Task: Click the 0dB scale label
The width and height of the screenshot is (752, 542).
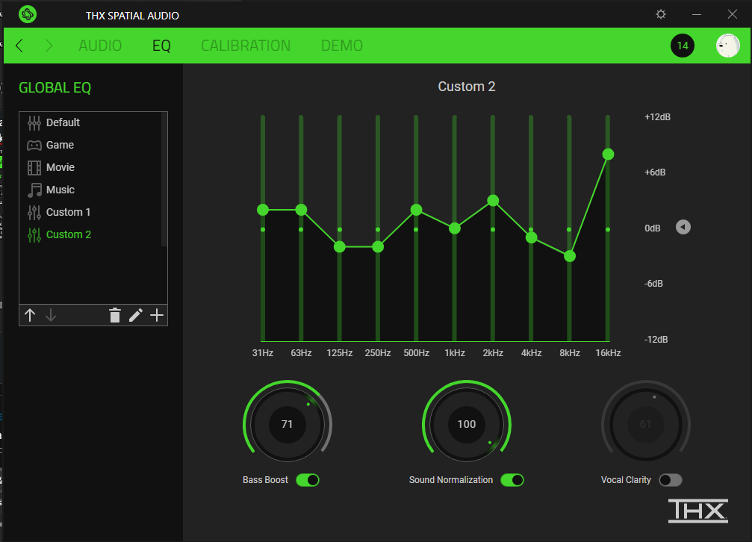Action: [x=652, y=228]
